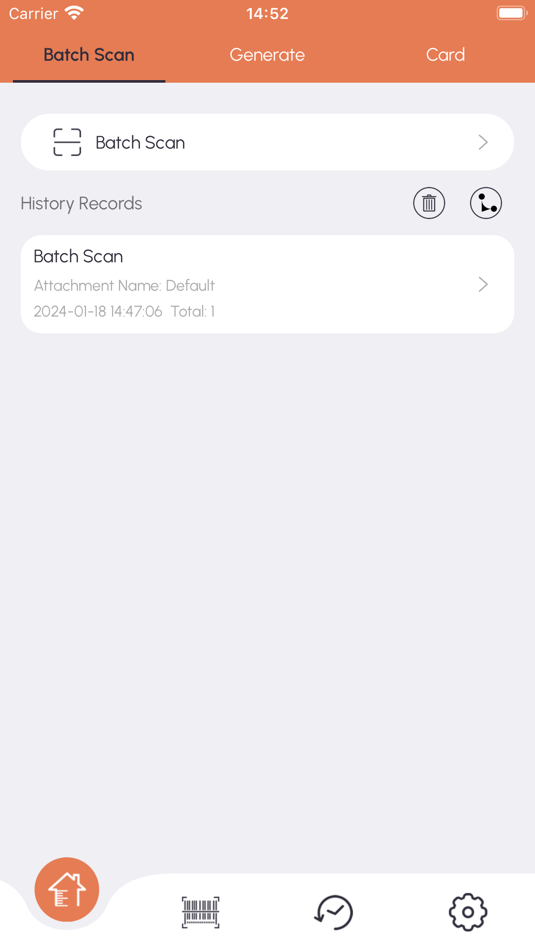Tap the 14:52 clock in status bar
535x951 pixels.
[267, 13]
